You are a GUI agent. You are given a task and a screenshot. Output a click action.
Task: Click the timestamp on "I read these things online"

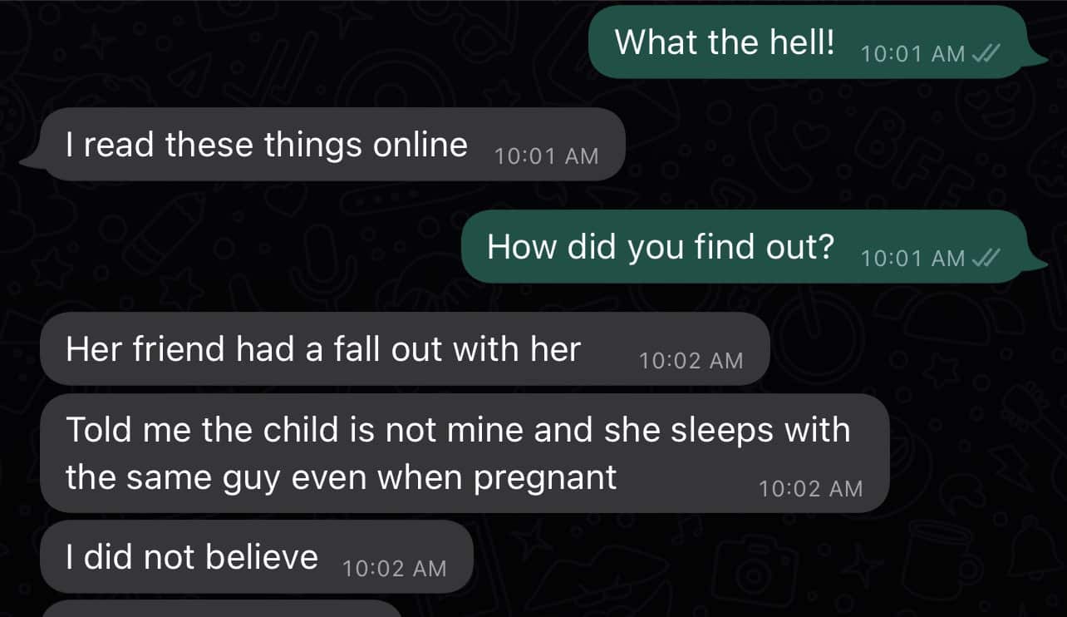coord(546,156)
